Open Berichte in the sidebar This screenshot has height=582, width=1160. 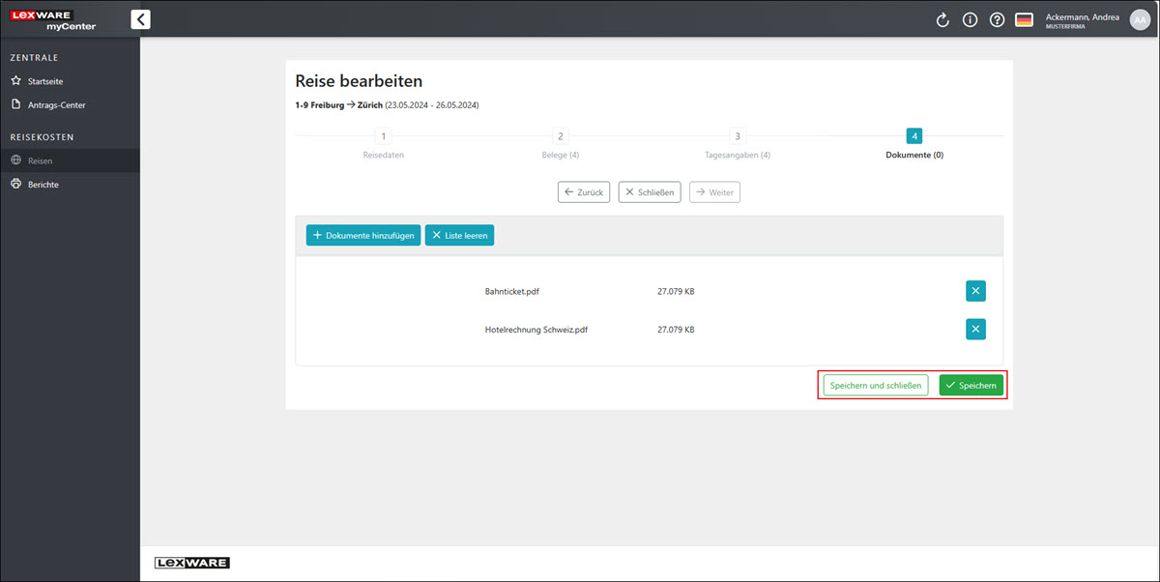pos(43,184)
